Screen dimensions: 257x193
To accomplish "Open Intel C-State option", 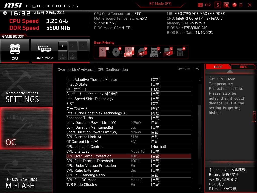I will pyautogui.click(x=128, y=84).
